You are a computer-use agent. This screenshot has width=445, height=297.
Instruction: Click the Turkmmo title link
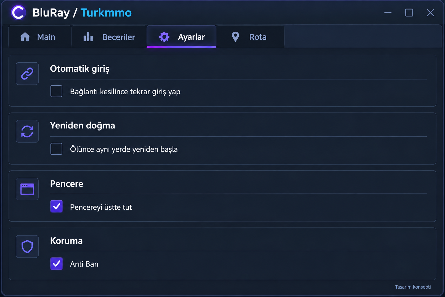coord(106,13)
